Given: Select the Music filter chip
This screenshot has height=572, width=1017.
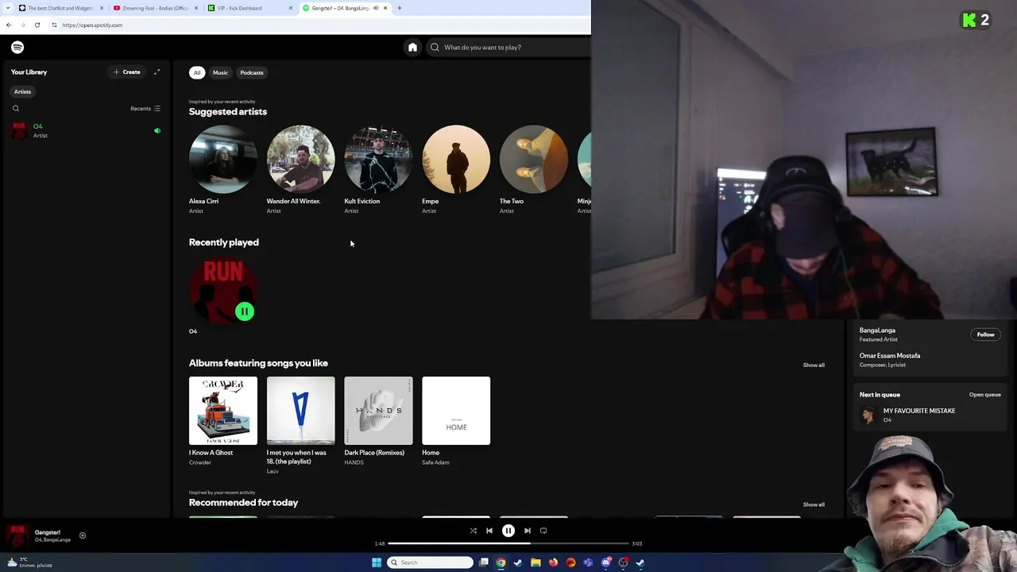Looking at the screenshot, I should (220, 73).
